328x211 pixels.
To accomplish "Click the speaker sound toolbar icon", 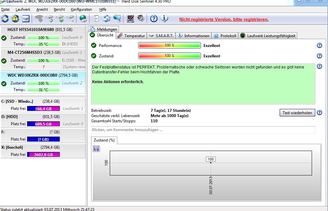I will [141, 19].
